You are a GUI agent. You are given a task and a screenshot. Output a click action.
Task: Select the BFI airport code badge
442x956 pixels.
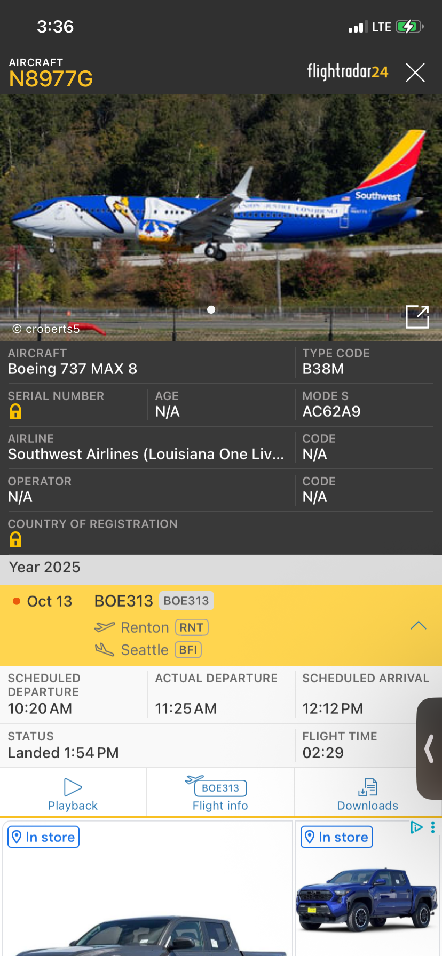pyautogui.click(x=188, y=650)
